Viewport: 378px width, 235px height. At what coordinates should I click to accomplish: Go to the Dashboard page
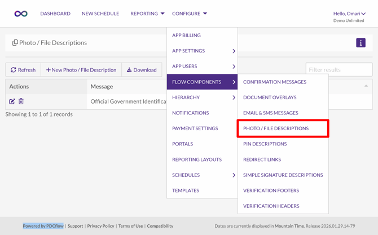[55, 14]
